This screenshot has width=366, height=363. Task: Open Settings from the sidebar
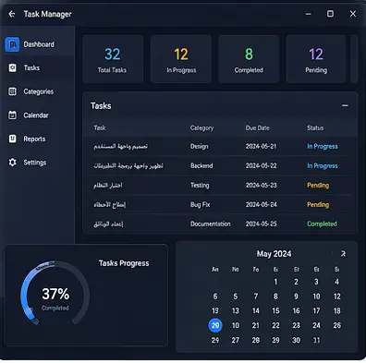(x=35, y=163)
